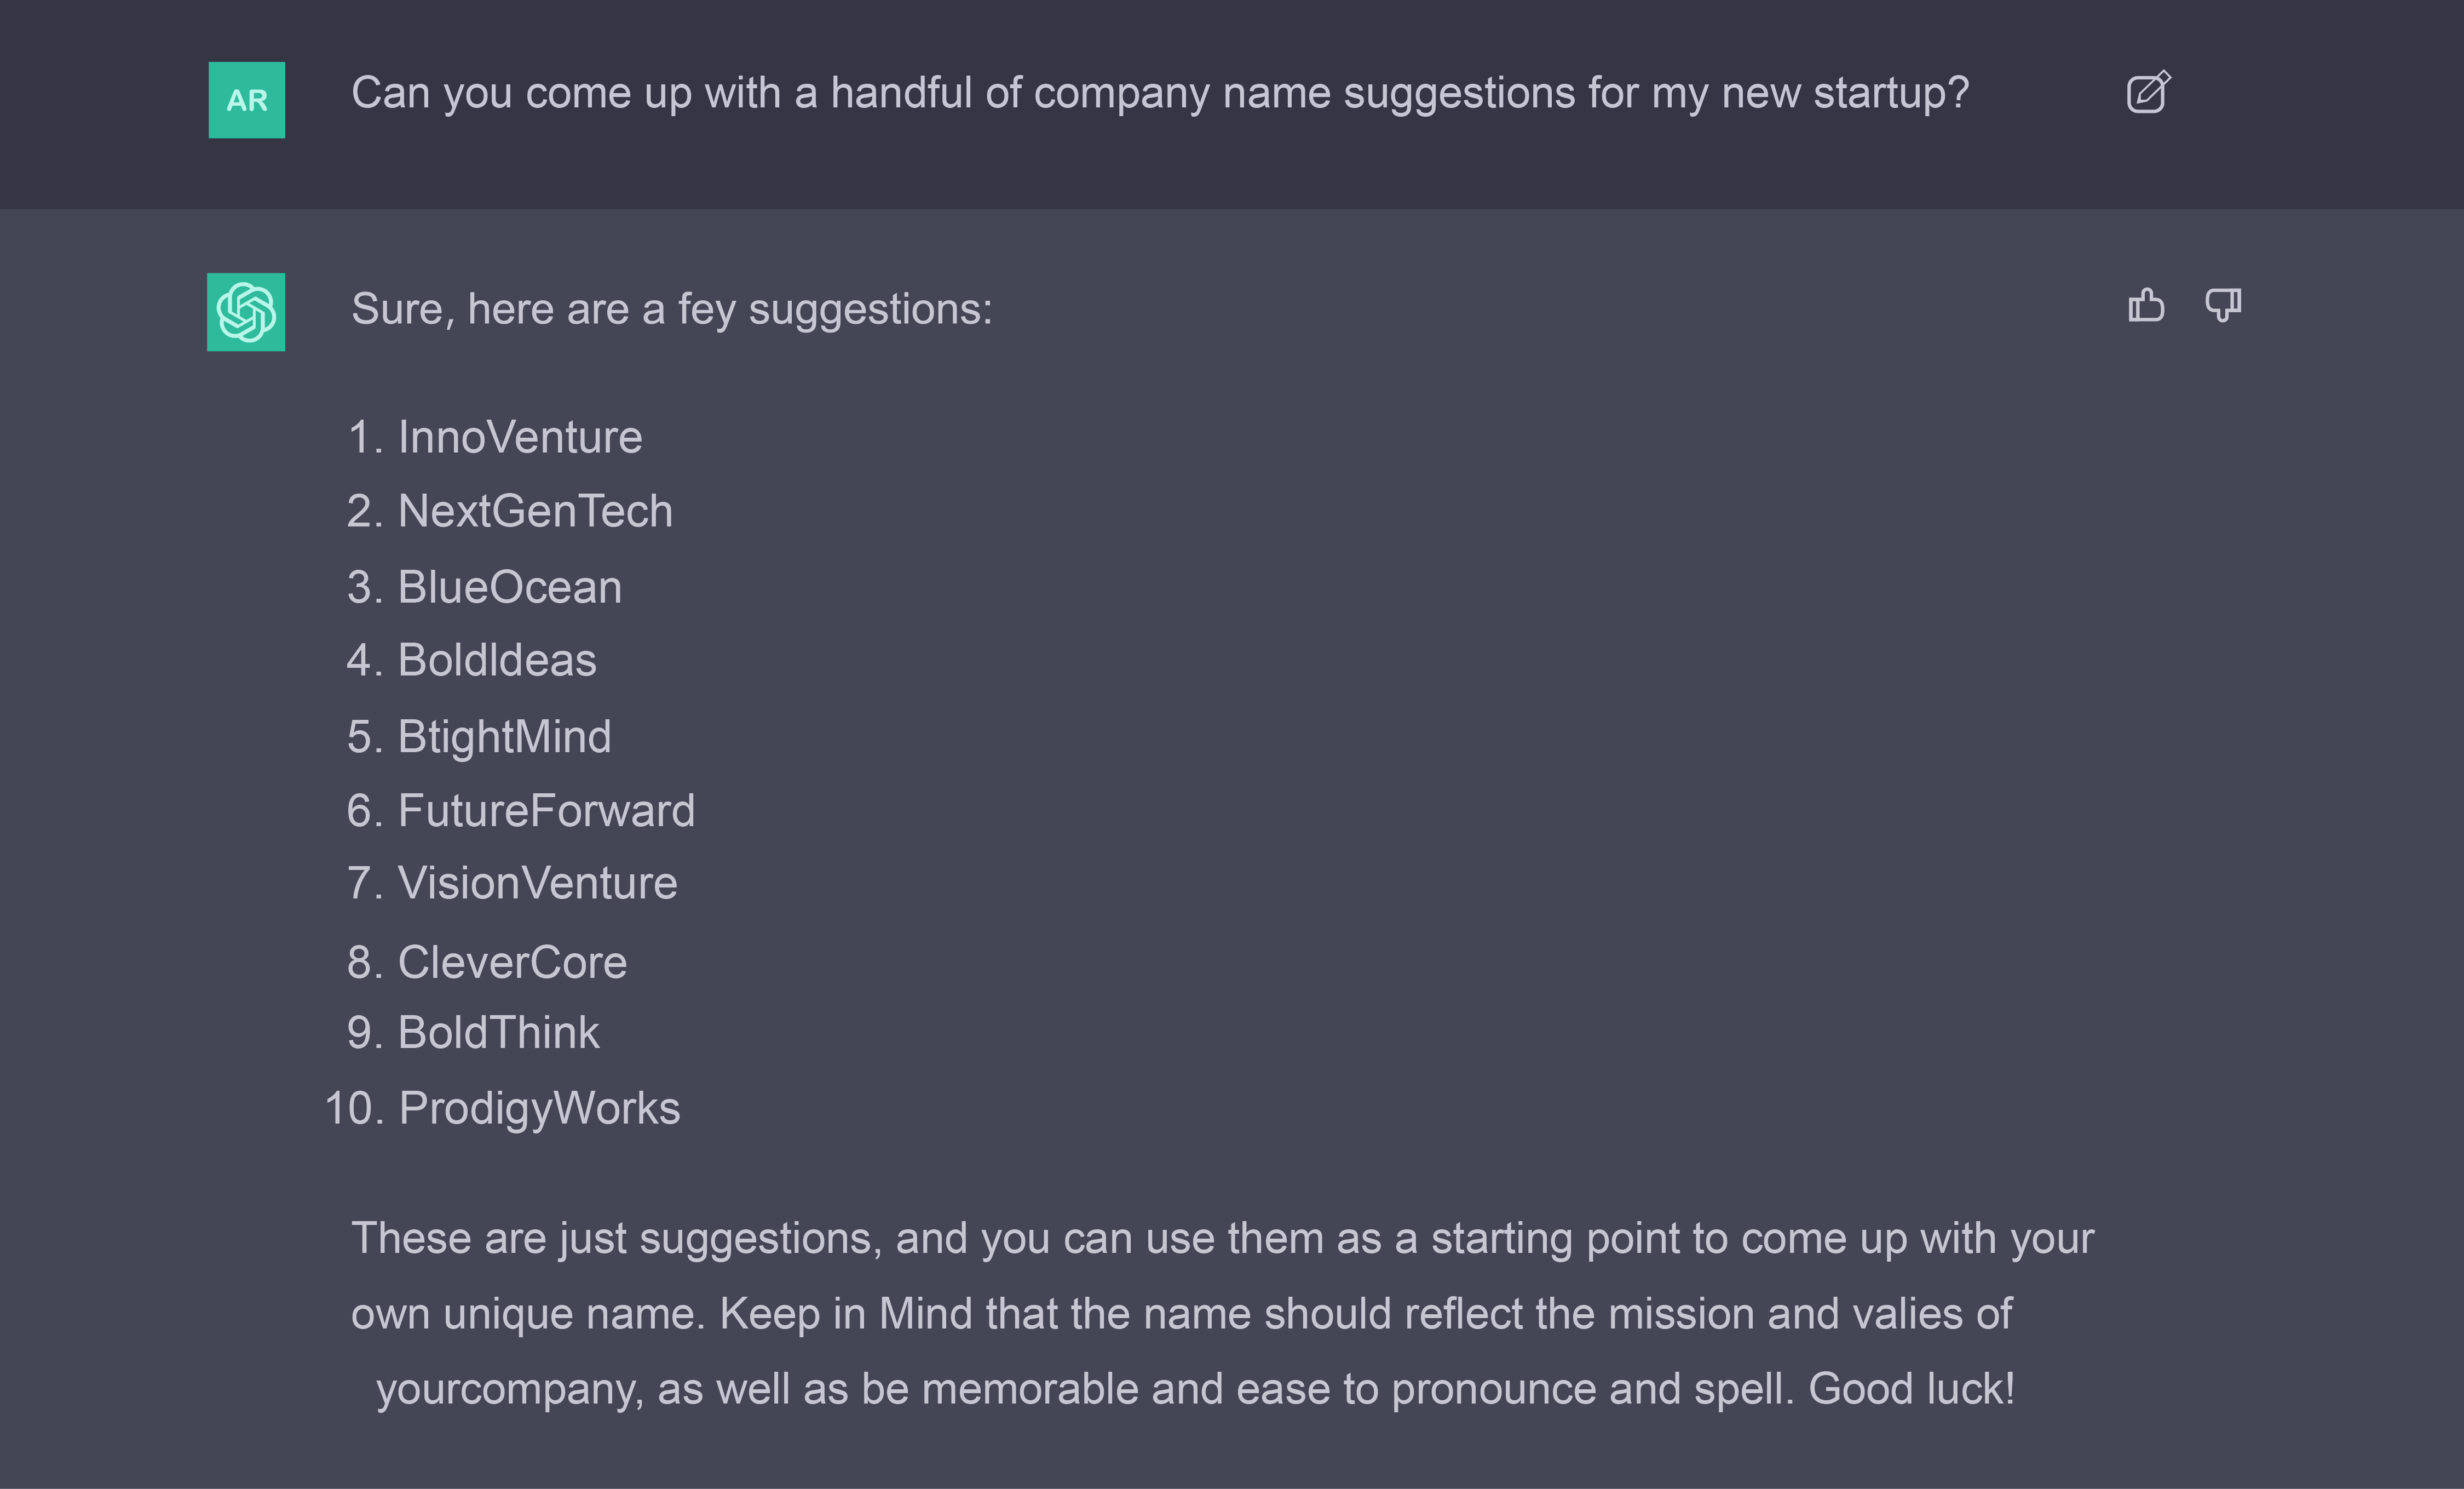Screen dimensions: 2464x1489
Task: Click the edit message pencil icon
Action: point(2147,93)
